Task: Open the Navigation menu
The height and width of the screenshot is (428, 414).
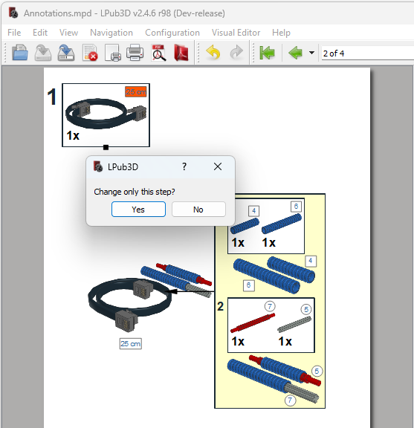Action: tap(111, 33)
